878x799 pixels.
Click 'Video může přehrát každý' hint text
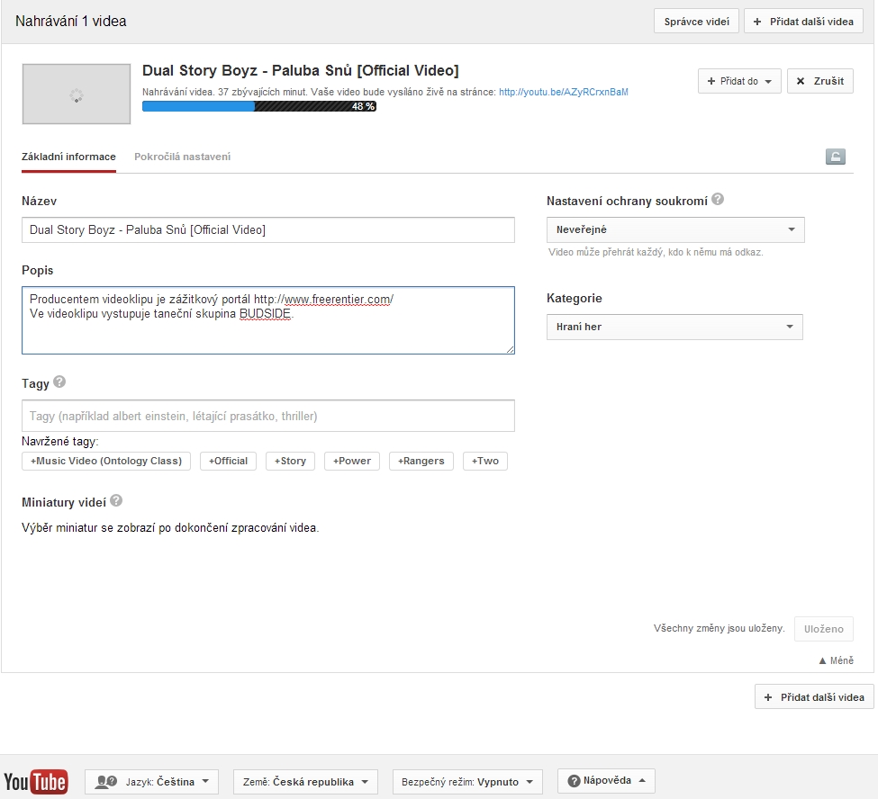pyautogui.click(x=656, y=252)
